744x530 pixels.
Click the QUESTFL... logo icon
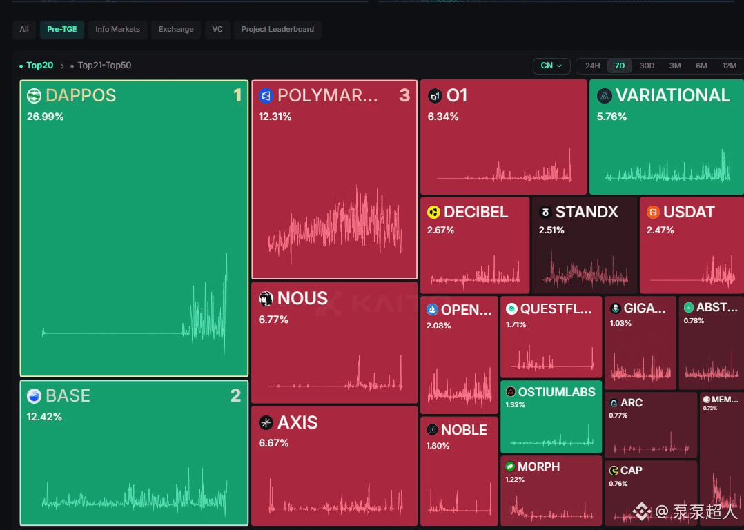[511, 309]
